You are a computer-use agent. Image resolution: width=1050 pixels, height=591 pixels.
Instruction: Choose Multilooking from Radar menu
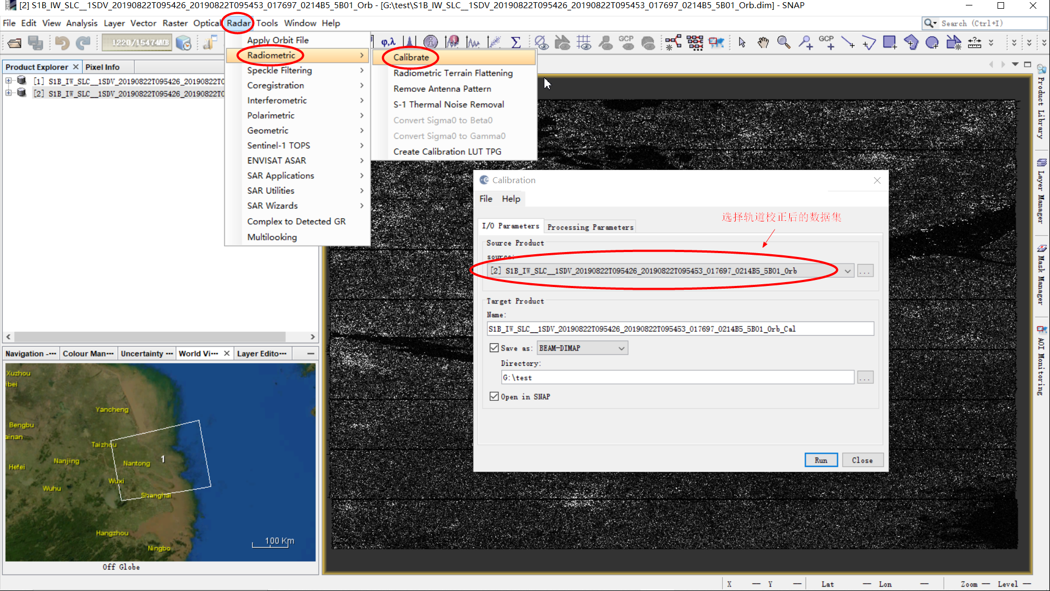[272, 237]
